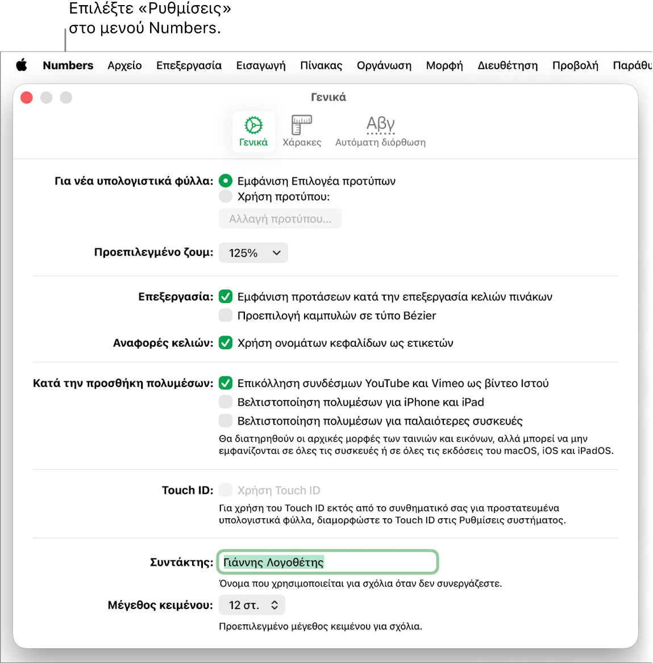Image resolution: width=653 pixels, height=663 pixels.
Task: Open the Προεπιλεγμένο ζουμ 125% dropdown
Action: tap(253, 253)
